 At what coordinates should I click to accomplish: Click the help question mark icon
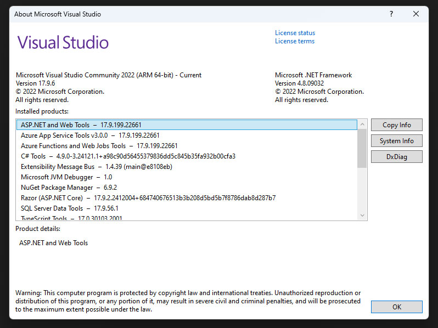391,14
